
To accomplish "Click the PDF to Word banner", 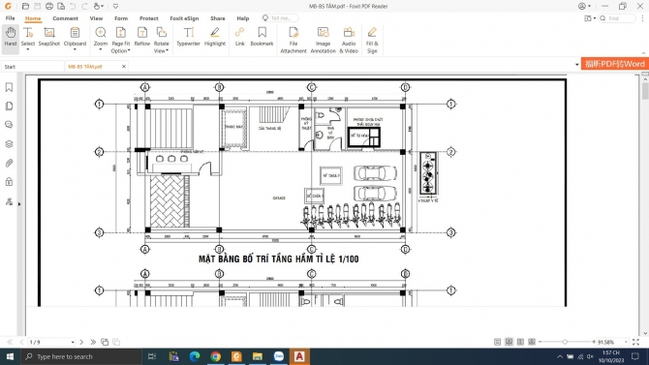I will (615, 64).
